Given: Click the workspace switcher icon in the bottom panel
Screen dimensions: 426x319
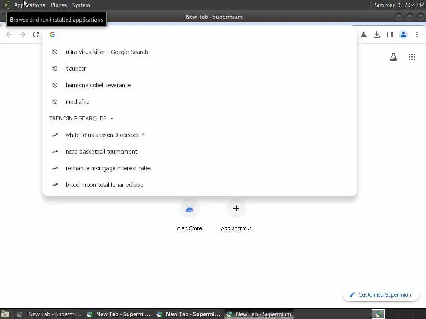Looking at the screenshot, I should point(378,314).
